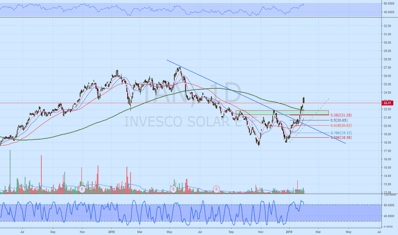Image resolution: width=398 pixels, height=235 pixels.
Task: Click the 2019 label on time axis
Action: (x=289, y=232)
